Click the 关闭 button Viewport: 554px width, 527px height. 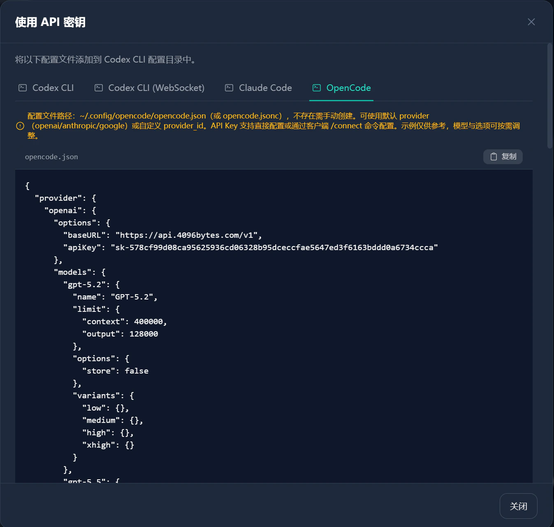click(x=518, y=506)
